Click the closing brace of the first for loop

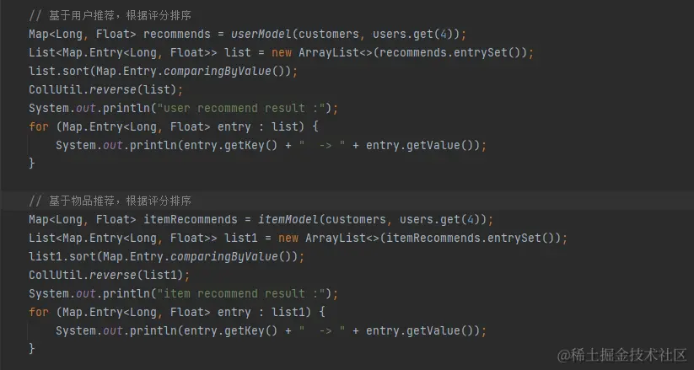[x=32, y=164]
